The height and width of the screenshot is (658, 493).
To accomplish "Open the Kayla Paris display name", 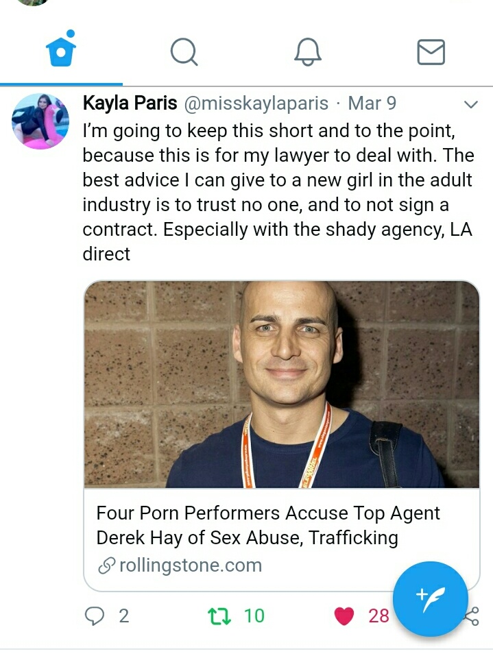I will (130, 103).
